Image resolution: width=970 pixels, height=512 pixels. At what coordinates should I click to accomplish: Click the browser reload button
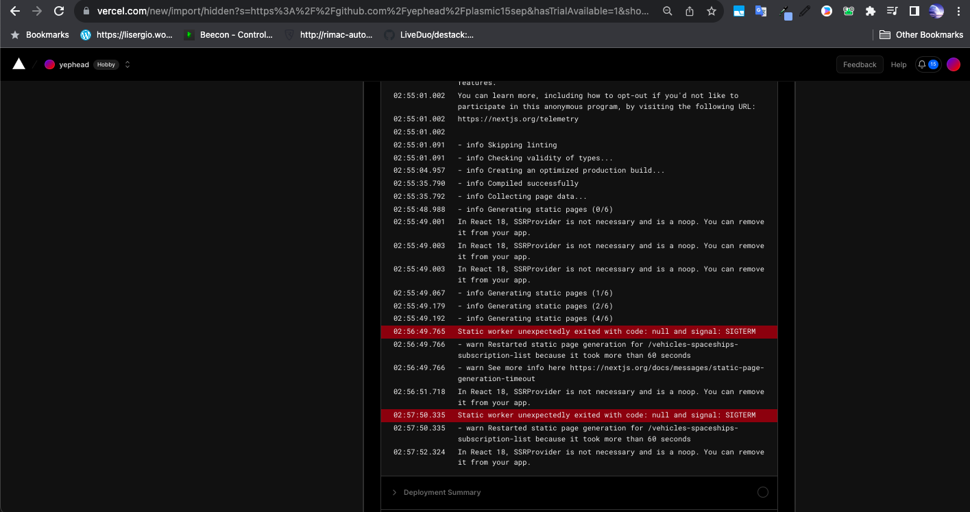coord(59,11)
